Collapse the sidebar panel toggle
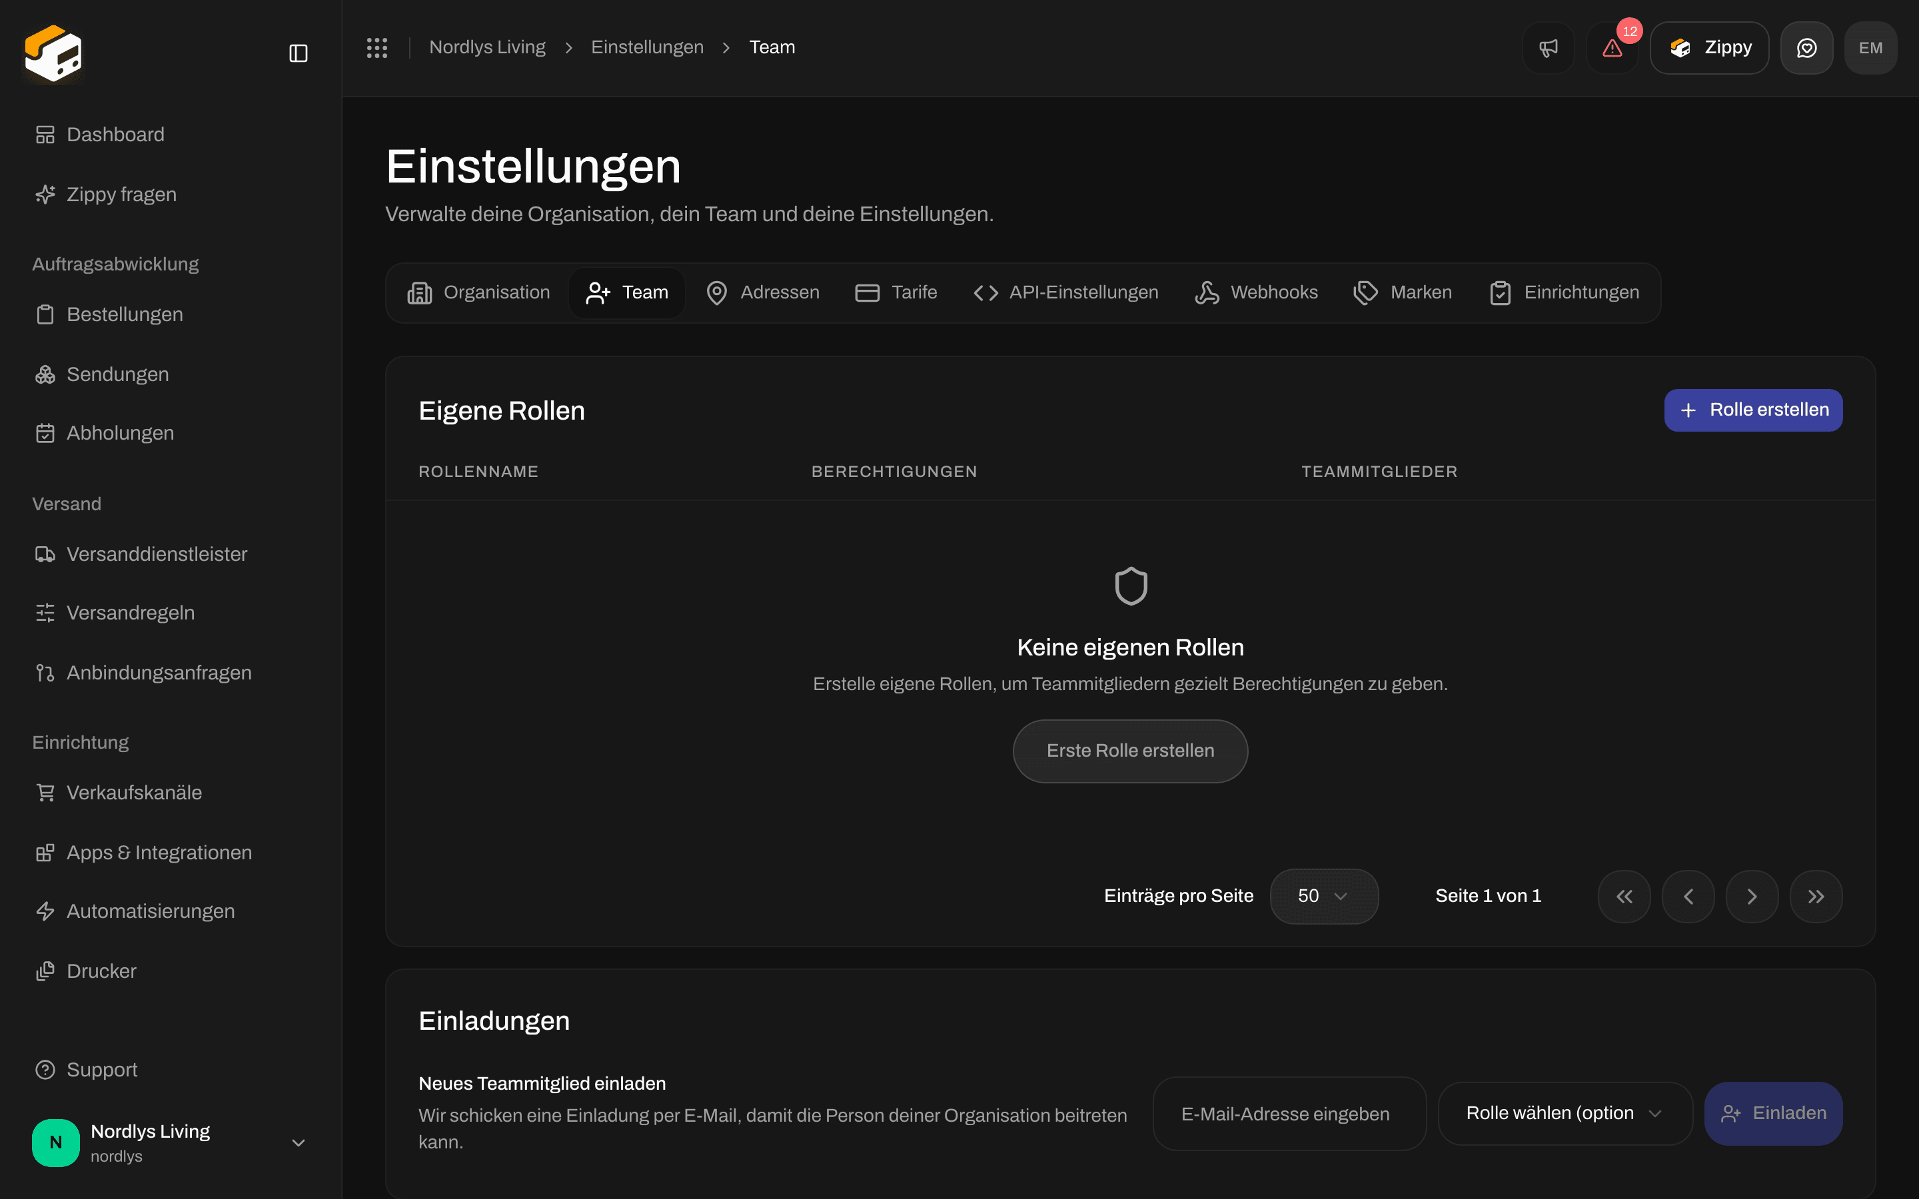The image size is (1919, 1199). (x=298, y=53)
